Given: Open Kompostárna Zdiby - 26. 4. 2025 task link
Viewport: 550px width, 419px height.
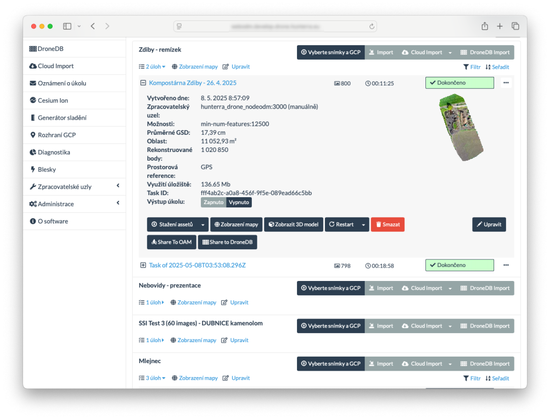Looking at the screenshot, I should click(x=193, y=83).
